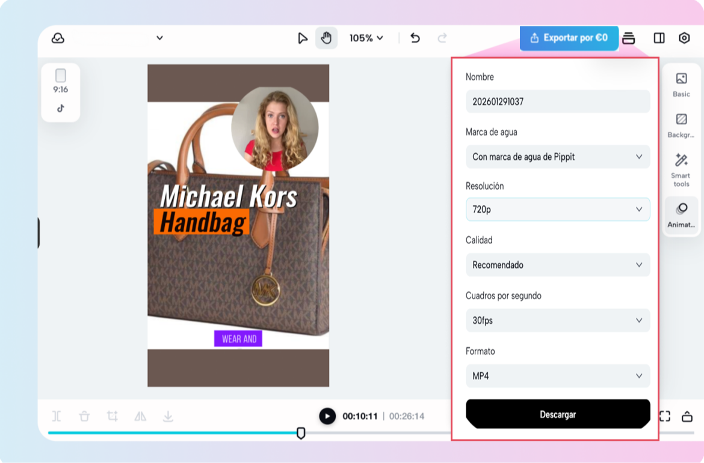Open the zoom level 105% menu

366,38
